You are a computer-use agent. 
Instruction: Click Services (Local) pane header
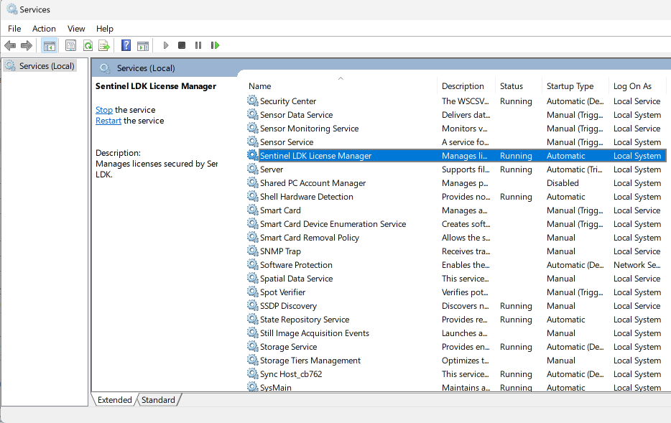pos(146,68)
